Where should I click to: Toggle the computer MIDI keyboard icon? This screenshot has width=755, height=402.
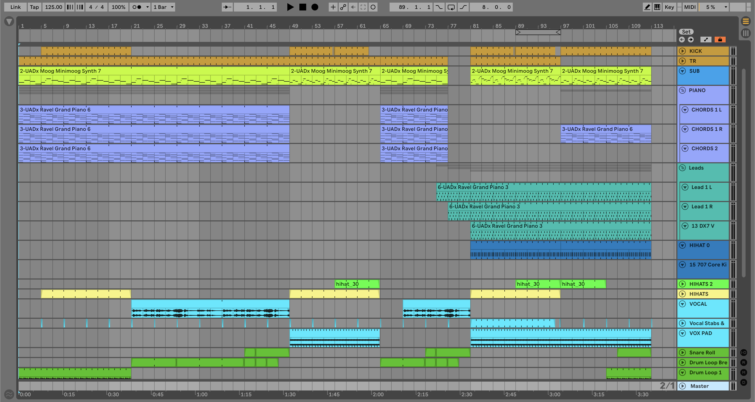coord(657,7)
